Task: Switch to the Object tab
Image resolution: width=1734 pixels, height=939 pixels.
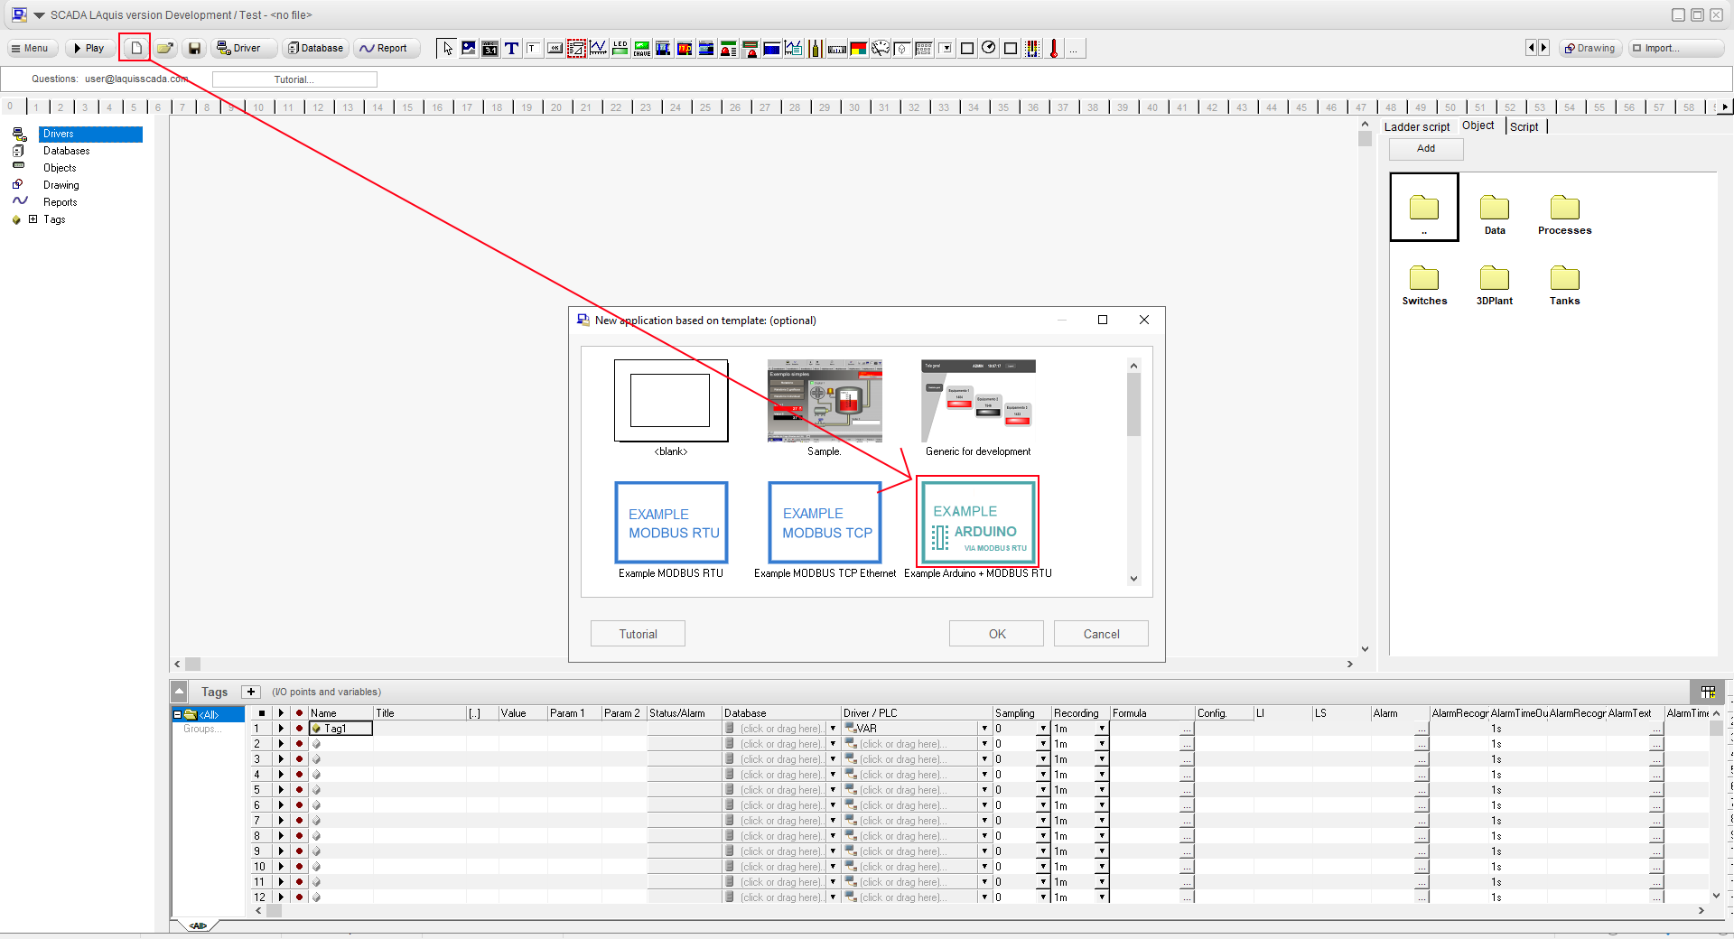Action: click(x=1478, y=126)
